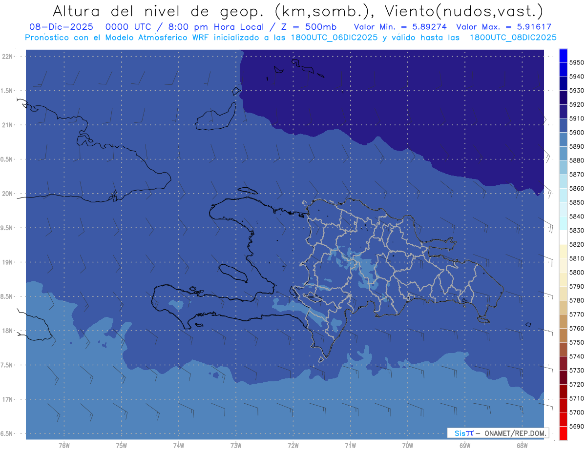Pick the legend swatch between 5910 and 5920
This screenshot has height=452, width=586.
pos(563,111)
